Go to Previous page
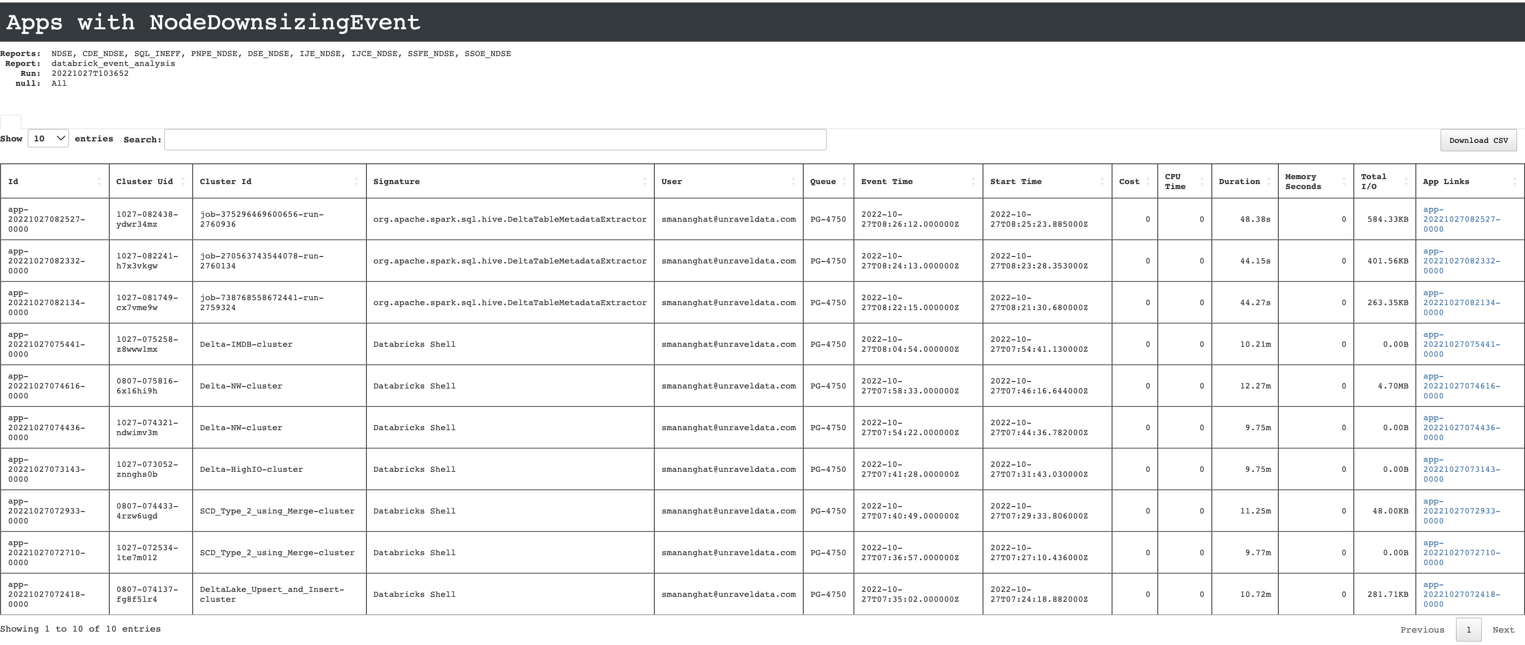Image resolution: width=1525 pixels, height=645 pixels. point(1422,630)
